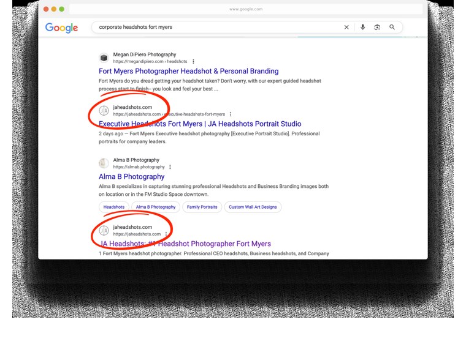Submit search with the magnifying glass icon
466x355 pixels.
tap(392, 28)
